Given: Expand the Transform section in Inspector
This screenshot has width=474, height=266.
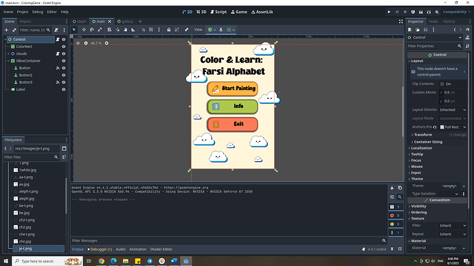Looking at the screenshot, I should [423, 135].
